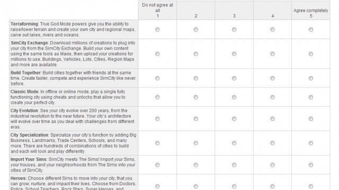The width and height of the screenshot is (339, 190).
Task: Select rating 4 for SimCity Exchange
Action: tap(272, 54)
